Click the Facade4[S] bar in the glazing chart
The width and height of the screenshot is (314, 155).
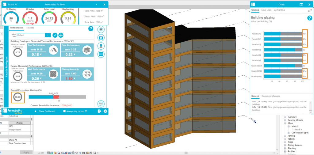coord(283,50)
